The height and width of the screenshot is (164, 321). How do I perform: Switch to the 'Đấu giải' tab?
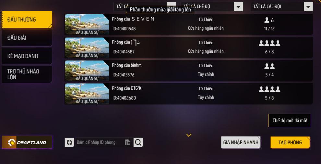(x=27, y=38)
